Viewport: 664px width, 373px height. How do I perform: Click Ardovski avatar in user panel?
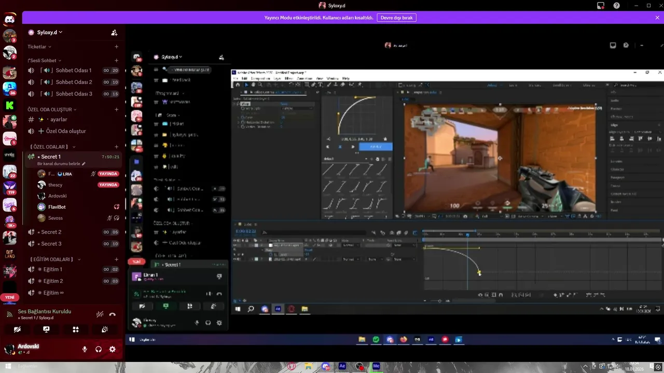click(9, 349)
